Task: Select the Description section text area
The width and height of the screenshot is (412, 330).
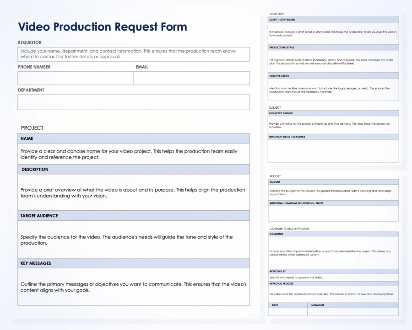Action: point(133,192)
